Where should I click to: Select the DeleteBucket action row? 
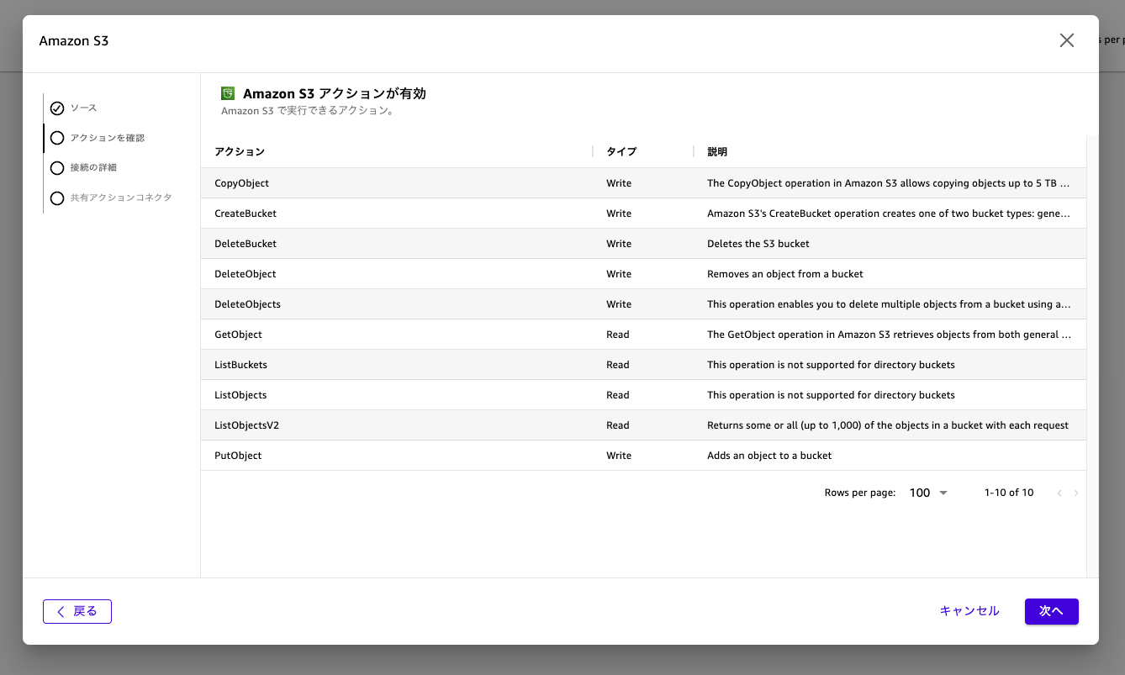pos(643,244)
